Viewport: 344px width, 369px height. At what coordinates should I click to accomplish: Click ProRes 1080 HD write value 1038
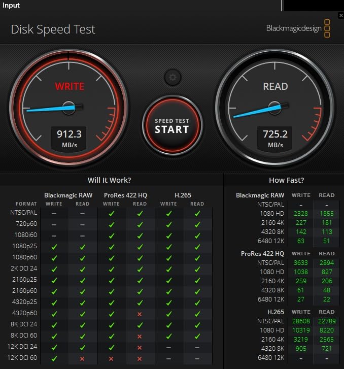coord(301,272)
